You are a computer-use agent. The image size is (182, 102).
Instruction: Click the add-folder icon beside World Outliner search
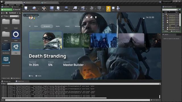click(x=179, y=10)
